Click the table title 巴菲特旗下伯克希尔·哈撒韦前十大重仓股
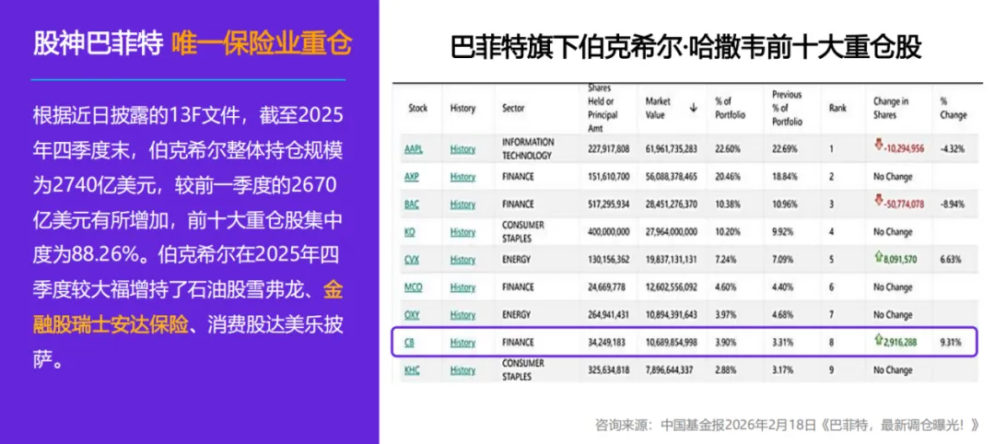The width and height of the screenshot is (995, 444). coord(686,48)
